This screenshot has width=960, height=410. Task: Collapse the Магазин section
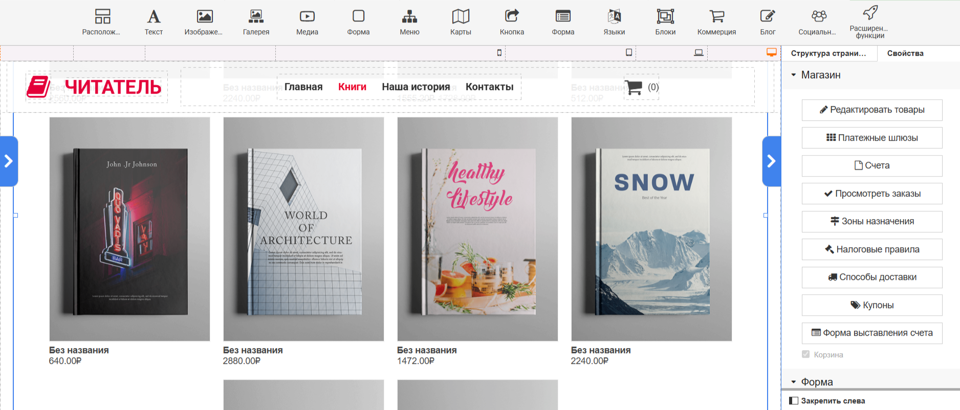tap(794, 75)
